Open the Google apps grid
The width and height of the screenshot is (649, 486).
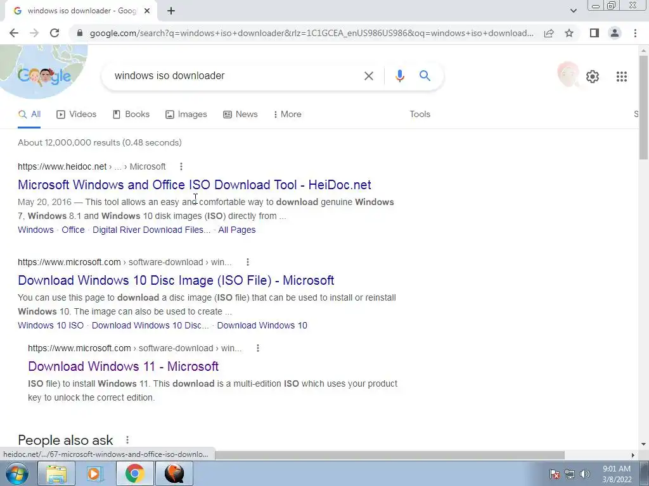(621, 77)
